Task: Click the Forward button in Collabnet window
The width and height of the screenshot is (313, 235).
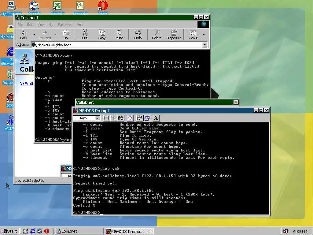Action: [45, 35]
